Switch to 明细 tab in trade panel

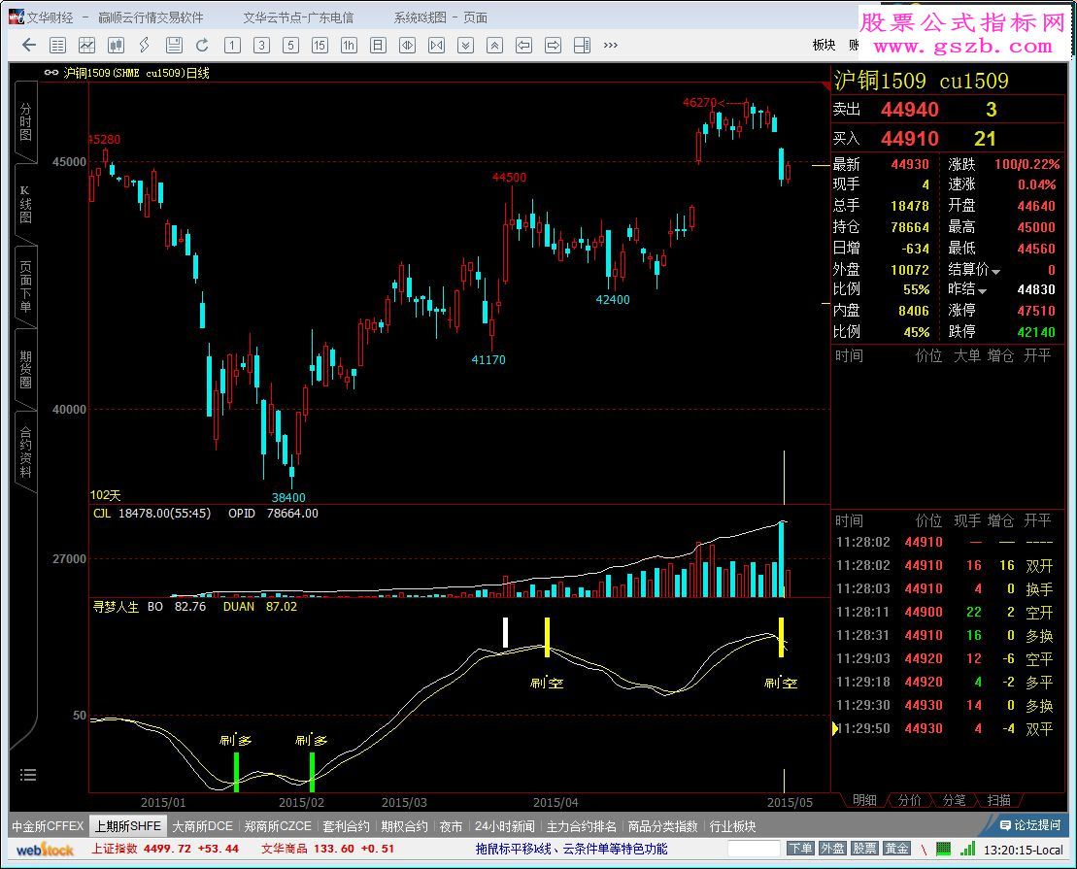864,800
